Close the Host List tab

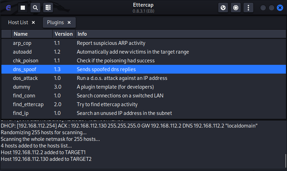coord(33,22)
